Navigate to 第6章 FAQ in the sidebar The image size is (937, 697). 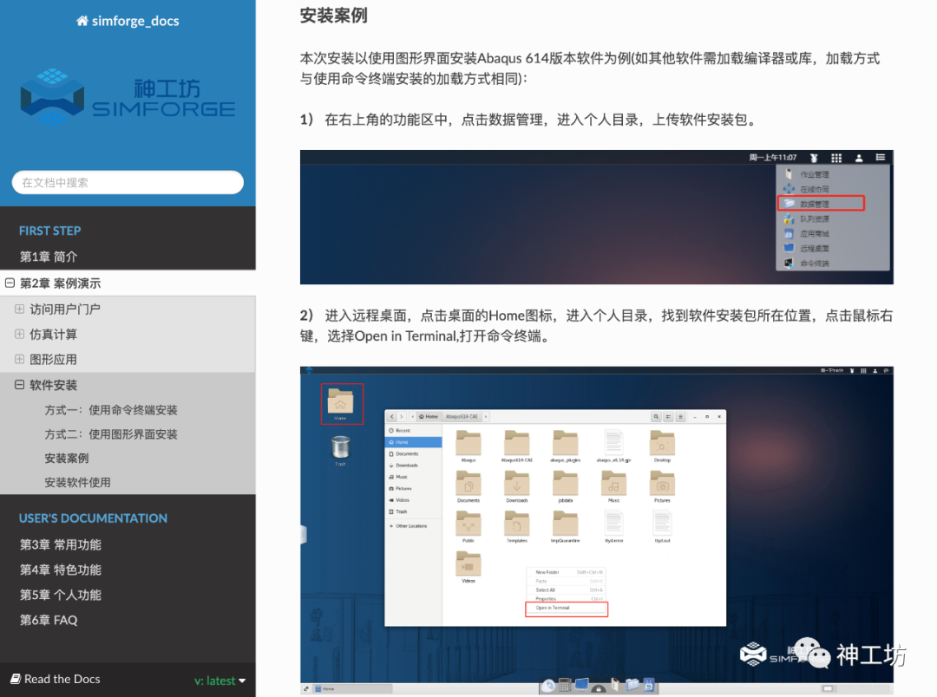pyautogui.click(x=49, y=620)
